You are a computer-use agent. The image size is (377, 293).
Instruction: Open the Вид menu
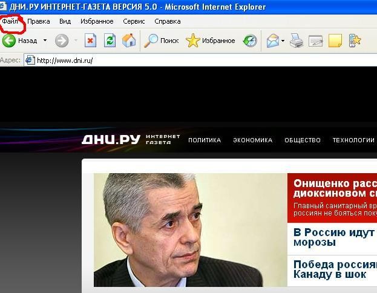click(x=65, y=21)
